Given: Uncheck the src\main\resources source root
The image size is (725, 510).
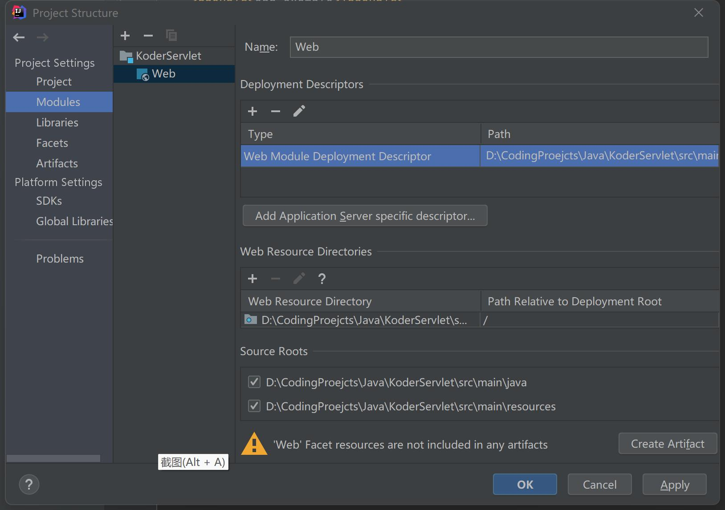Looking at the screenshot, I should pyautogui.click(x=254, y=406).
